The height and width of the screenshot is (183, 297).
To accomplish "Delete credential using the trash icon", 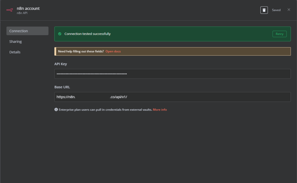I will click(x=264, y=10).
